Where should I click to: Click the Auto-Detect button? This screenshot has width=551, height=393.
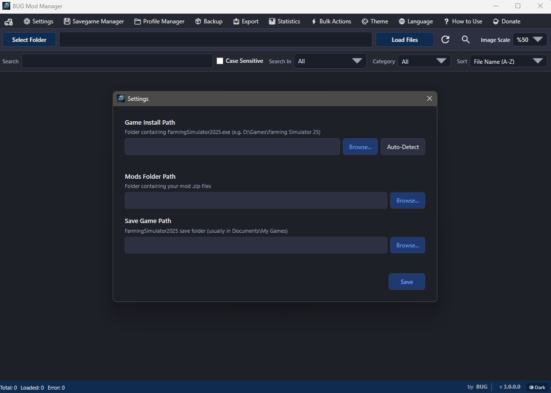pos(403,147)
